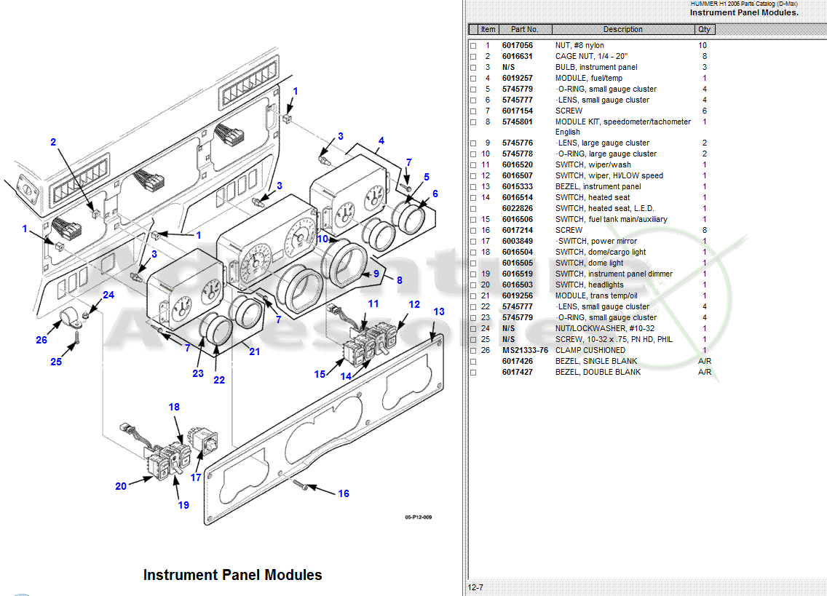Tick checkbox for part 6017154 SCREW
The image size is (827, 596).
click(473, 111)
